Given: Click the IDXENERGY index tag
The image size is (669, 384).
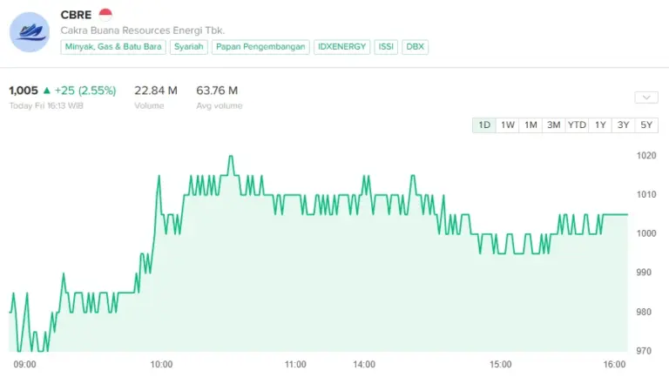Looking at the screenshot, I should pos(341,47).
